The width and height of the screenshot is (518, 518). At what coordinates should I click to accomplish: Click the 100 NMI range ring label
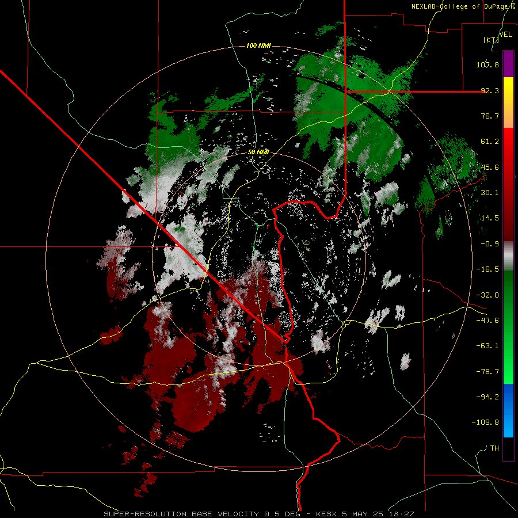coord(258,45)
